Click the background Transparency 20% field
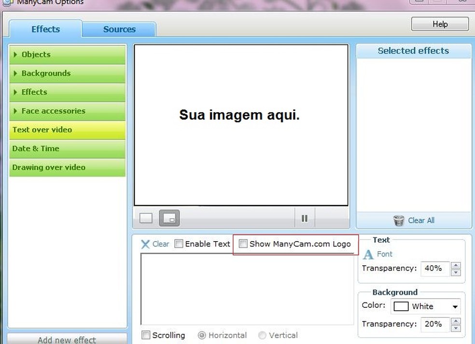The height and width of the screenshot is (344, 475). click(435, 324)
